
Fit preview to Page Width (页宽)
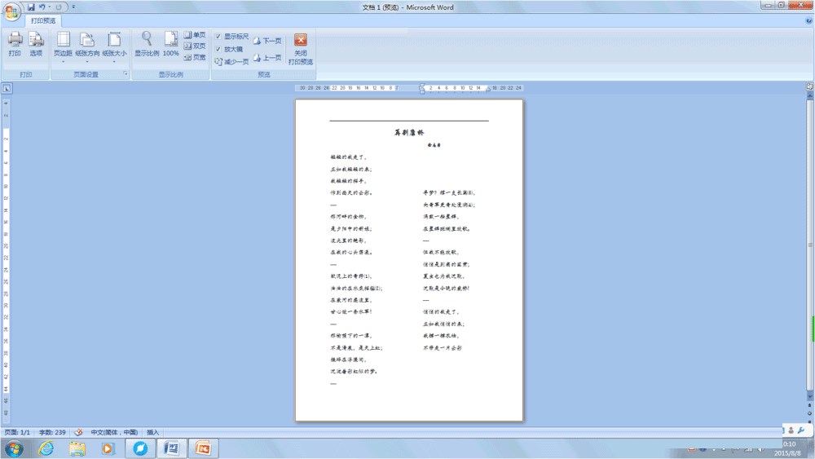(195, 58)
